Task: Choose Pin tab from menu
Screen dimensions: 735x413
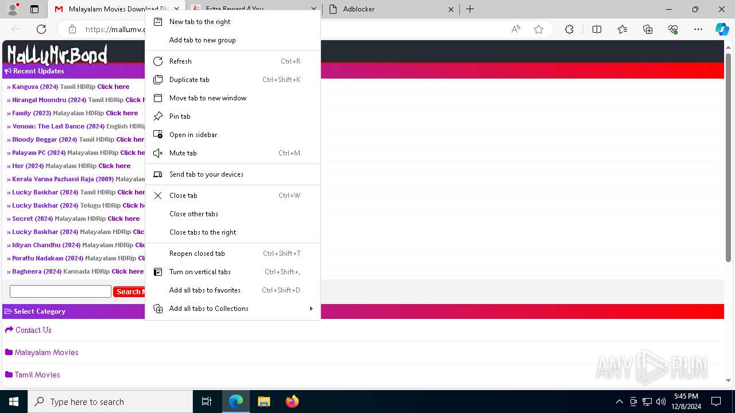Action: pos(233,116)
